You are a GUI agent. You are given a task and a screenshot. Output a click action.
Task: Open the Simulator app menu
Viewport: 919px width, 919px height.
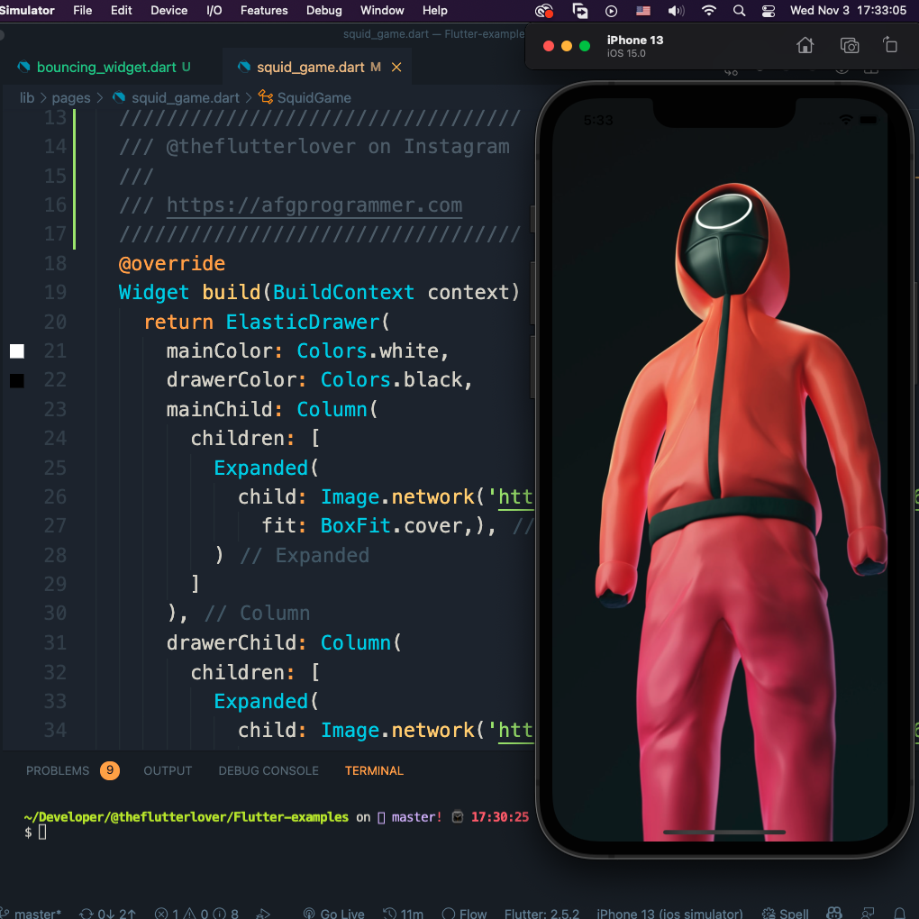pos(27,11)
